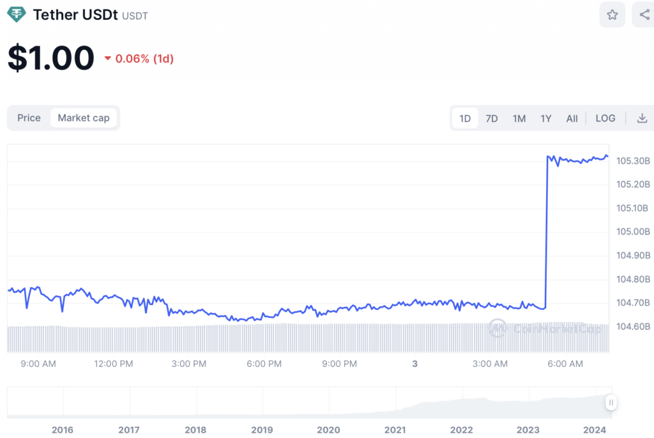Click the 104.60B axis label
This screenshot has width=654, height=438.
coord(633,327)
